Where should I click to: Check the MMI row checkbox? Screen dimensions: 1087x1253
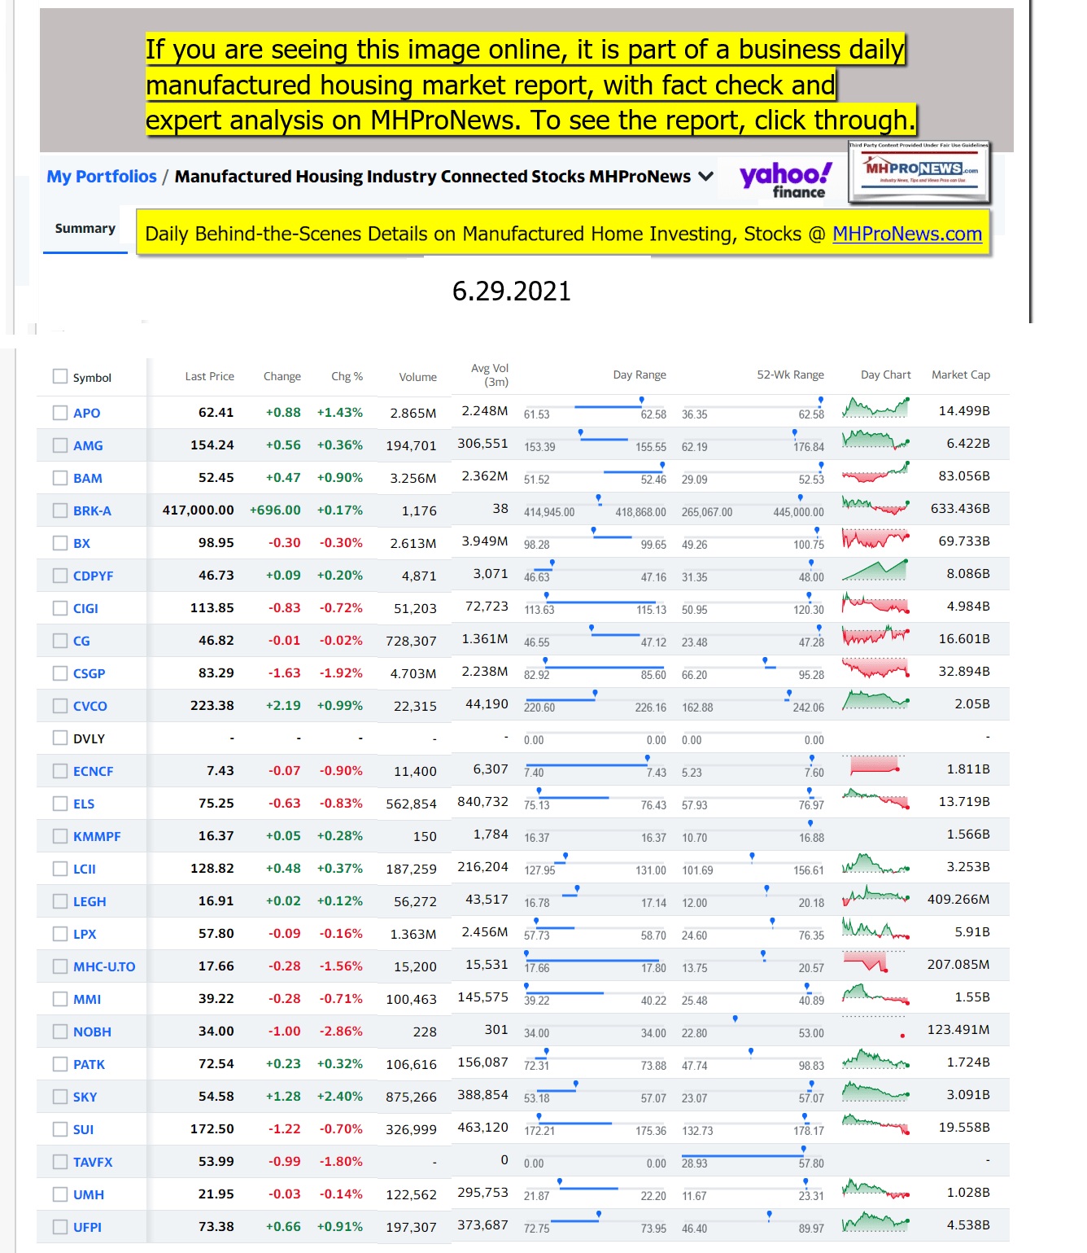pos(60,999)
